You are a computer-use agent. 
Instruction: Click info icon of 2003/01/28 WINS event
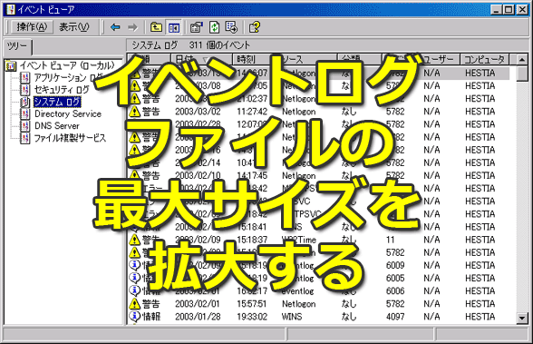(134, 317)
